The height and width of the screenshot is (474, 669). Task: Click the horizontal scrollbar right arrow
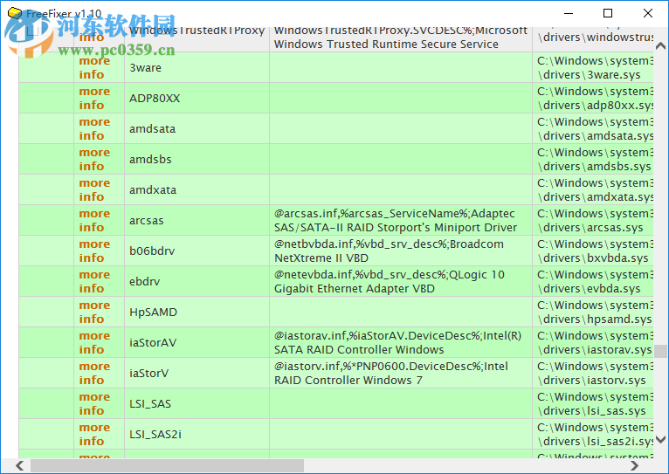(x=634, y=465)
